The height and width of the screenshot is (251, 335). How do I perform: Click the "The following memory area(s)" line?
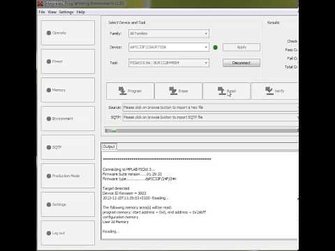(x=137, y=207)
